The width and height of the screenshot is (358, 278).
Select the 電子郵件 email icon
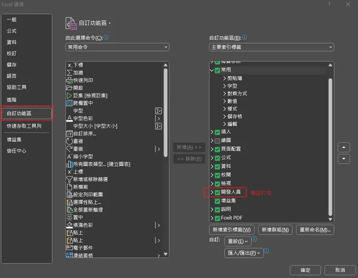click(69, 247)
